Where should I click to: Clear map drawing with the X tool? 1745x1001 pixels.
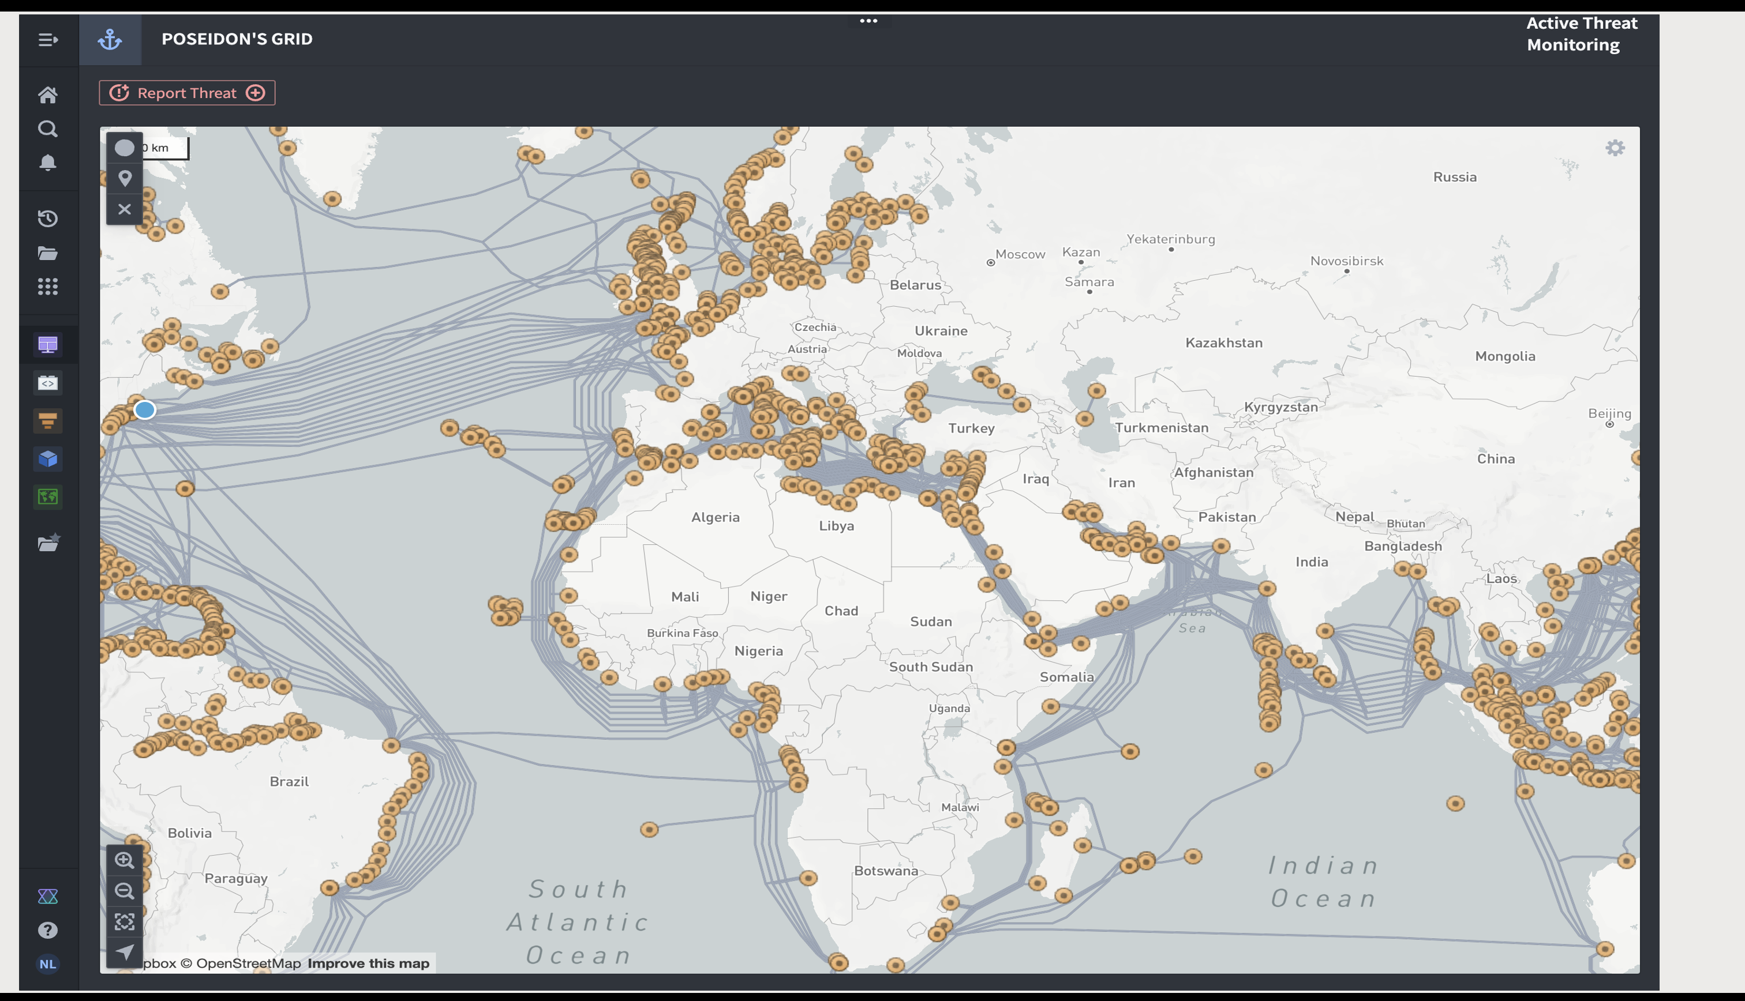125,209
